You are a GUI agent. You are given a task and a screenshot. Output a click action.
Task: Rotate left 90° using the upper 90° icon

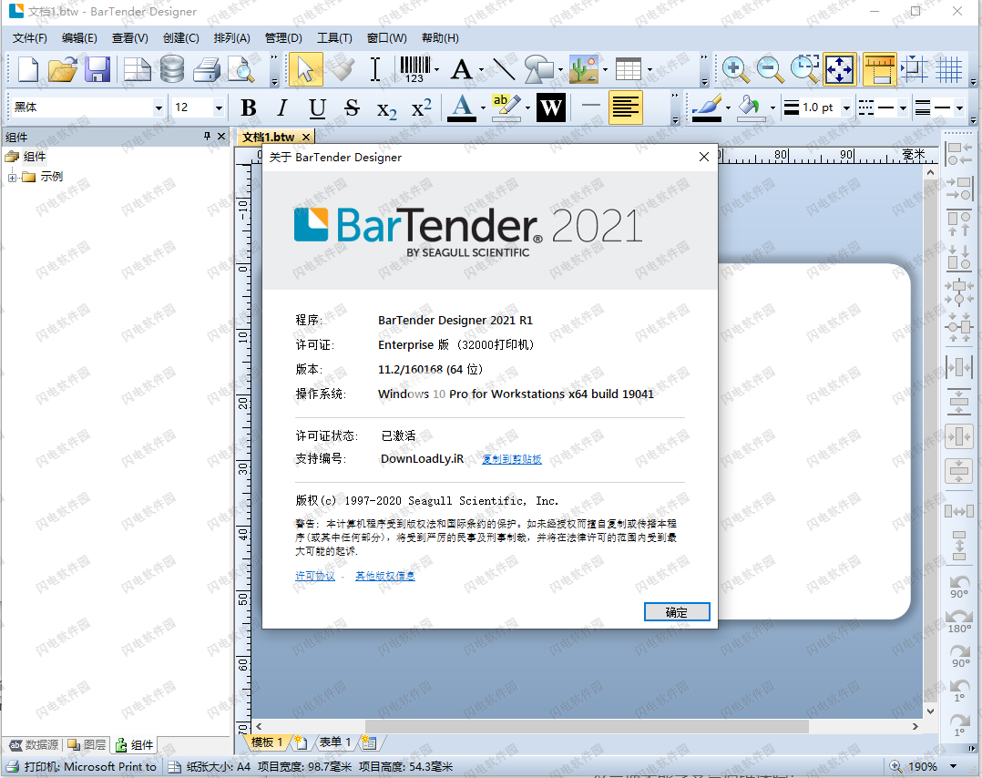tap(959, 587)
